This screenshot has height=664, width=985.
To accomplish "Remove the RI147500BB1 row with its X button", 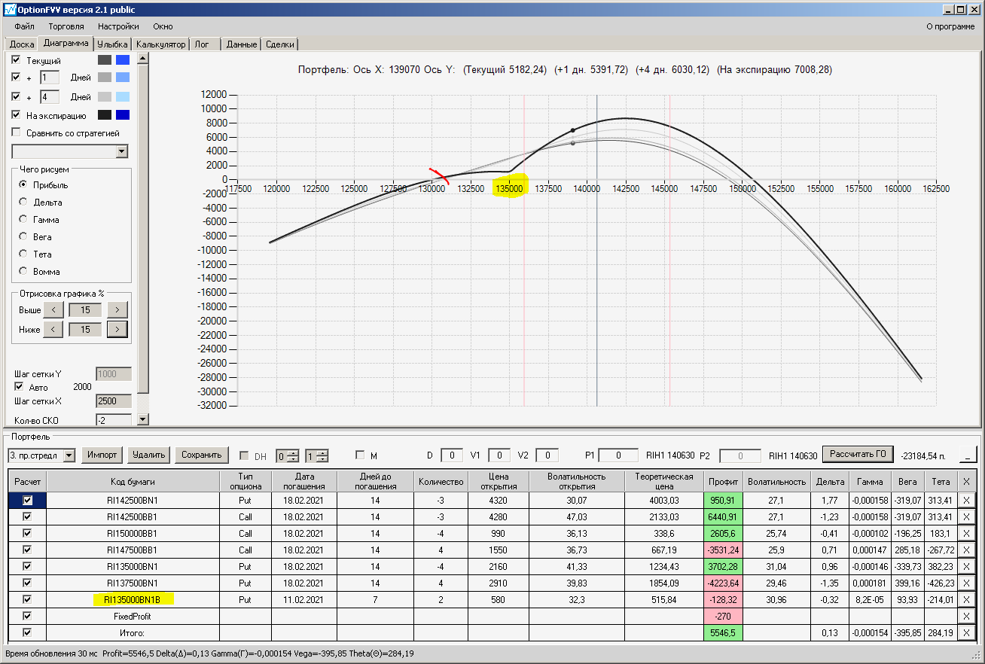I will pos(966,550).
